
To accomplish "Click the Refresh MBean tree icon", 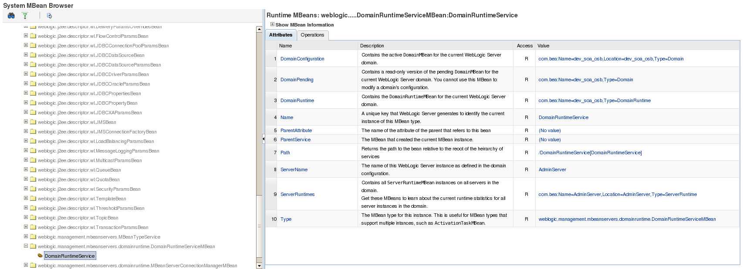I will pos(49,16).
